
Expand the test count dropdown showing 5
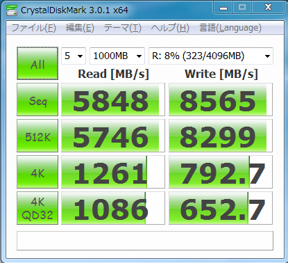click(74, 56)
